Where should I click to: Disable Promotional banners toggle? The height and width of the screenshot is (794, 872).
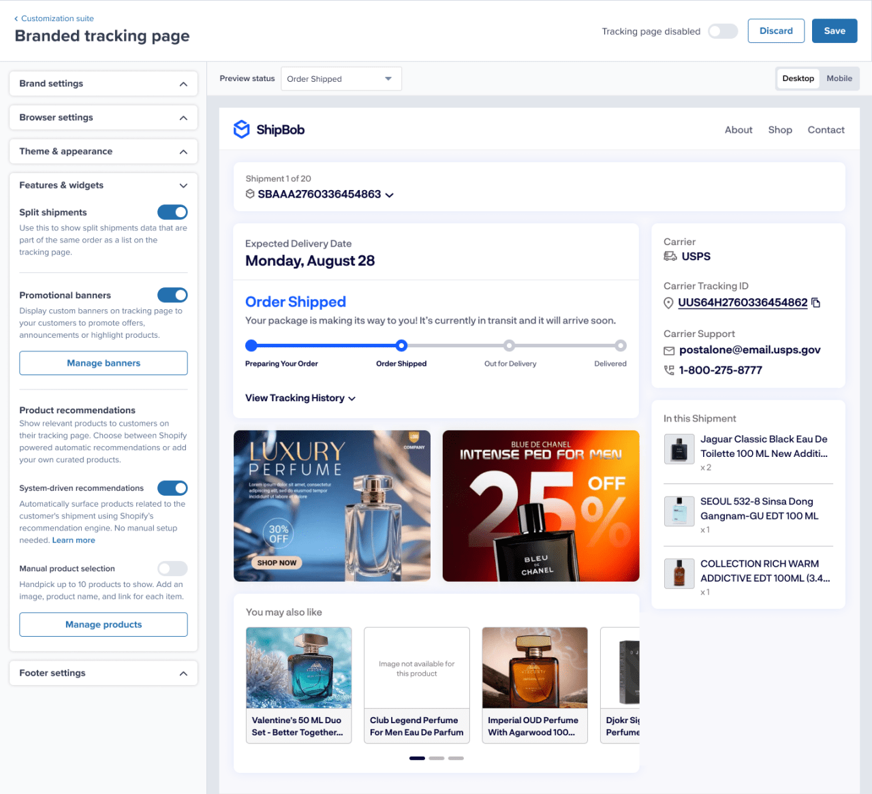coord(172,295)
